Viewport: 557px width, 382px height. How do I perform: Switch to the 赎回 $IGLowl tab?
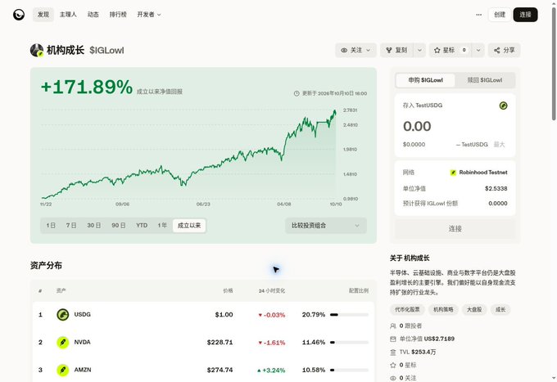point(485,80)
